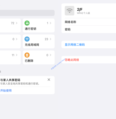Expand the chevron next to count 11
The height and width of the screenshot is (119, 116).
pos(17,55)
